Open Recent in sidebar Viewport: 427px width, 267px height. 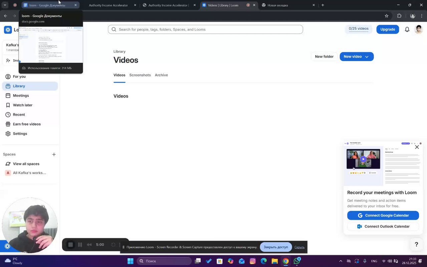tap(30, 114)
